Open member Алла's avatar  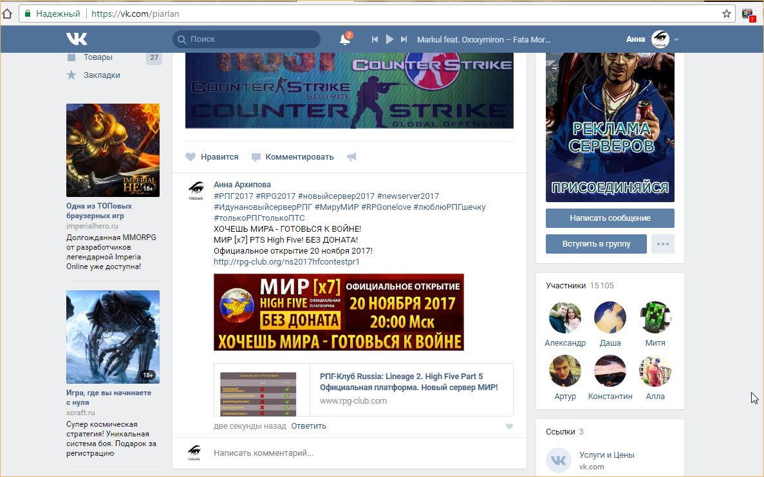[x=655, y=371]
